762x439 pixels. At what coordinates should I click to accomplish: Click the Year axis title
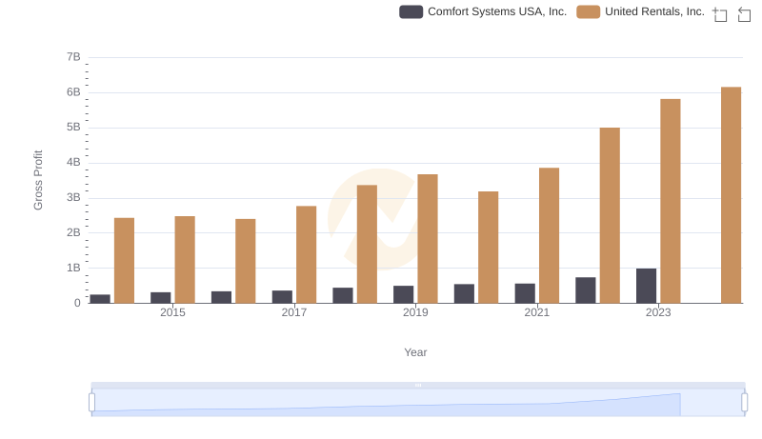tap(415, 352)
